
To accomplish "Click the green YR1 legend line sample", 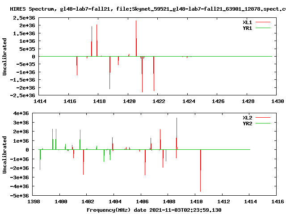I will pos(263,28).
